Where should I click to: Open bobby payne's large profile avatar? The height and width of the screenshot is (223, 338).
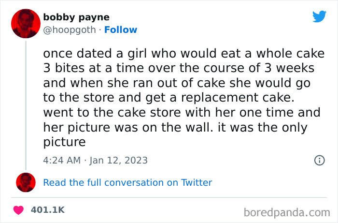(25, 24)
